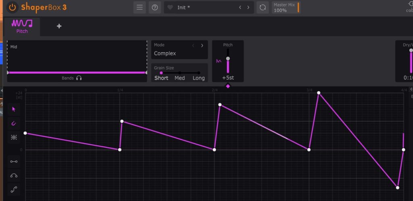Favorite the Init preset with heart icon

tap(170, 7)
